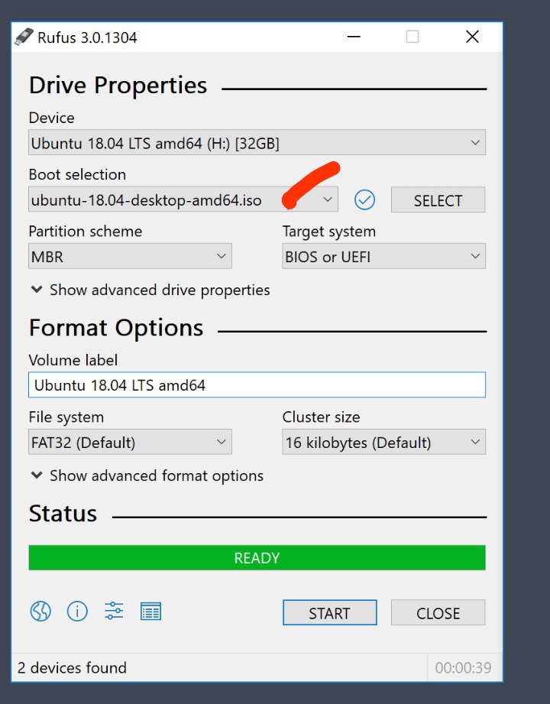Click the checksum checkmark icon

[x=364, y=200]
